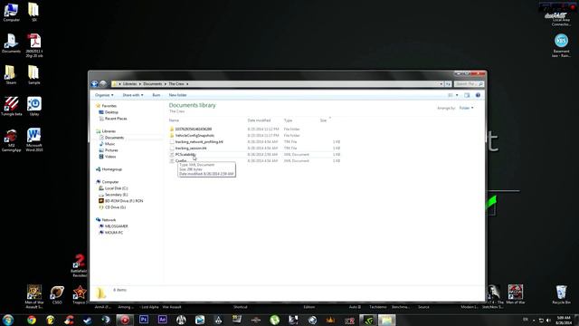The image size is (579, 326).
Task: Open the Arrange by Folder dropdown
Action: [466, 108]
